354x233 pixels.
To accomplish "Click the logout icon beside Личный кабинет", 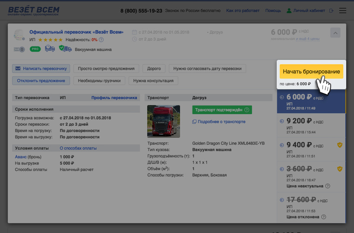I will tap(331, 10).
